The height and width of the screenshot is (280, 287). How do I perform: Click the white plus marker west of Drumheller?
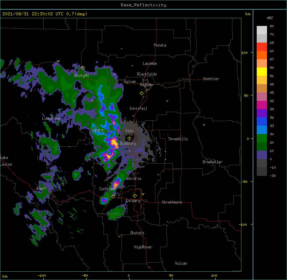[204, 125]
